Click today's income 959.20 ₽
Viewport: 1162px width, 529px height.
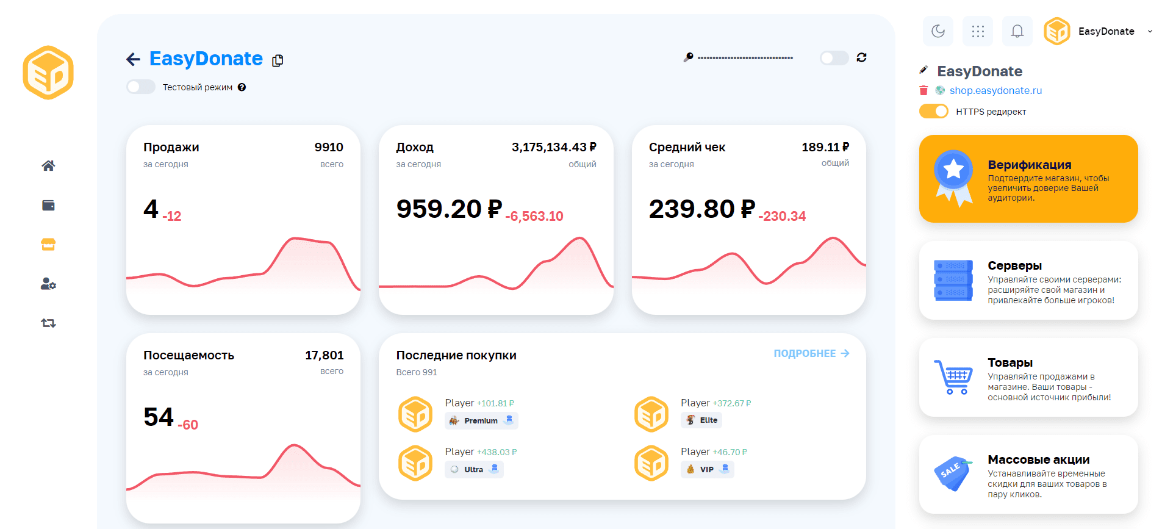(x=450, y=209)
